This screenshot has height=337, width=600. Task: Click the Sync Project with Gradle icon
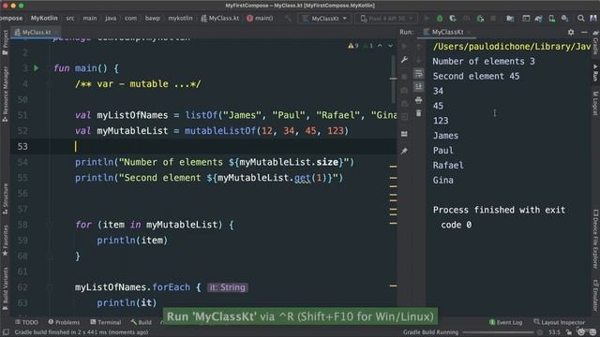coord(539,19)
